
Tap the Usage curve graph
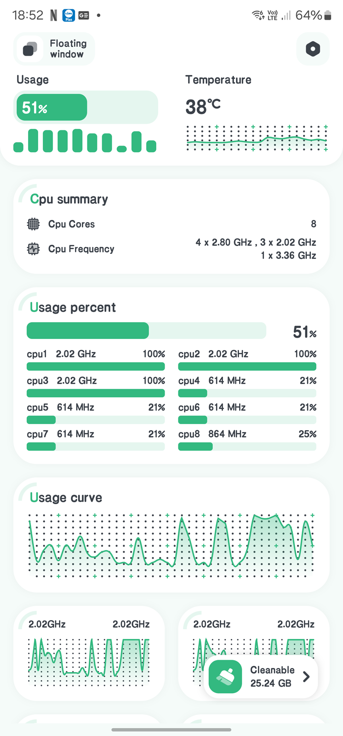[x=171, y=545]
